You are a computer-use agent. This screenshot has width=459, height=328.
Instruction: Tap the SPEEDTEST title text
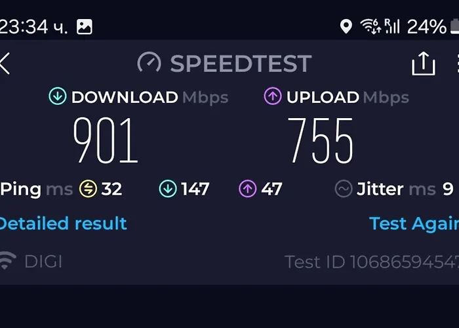[241, 63]
